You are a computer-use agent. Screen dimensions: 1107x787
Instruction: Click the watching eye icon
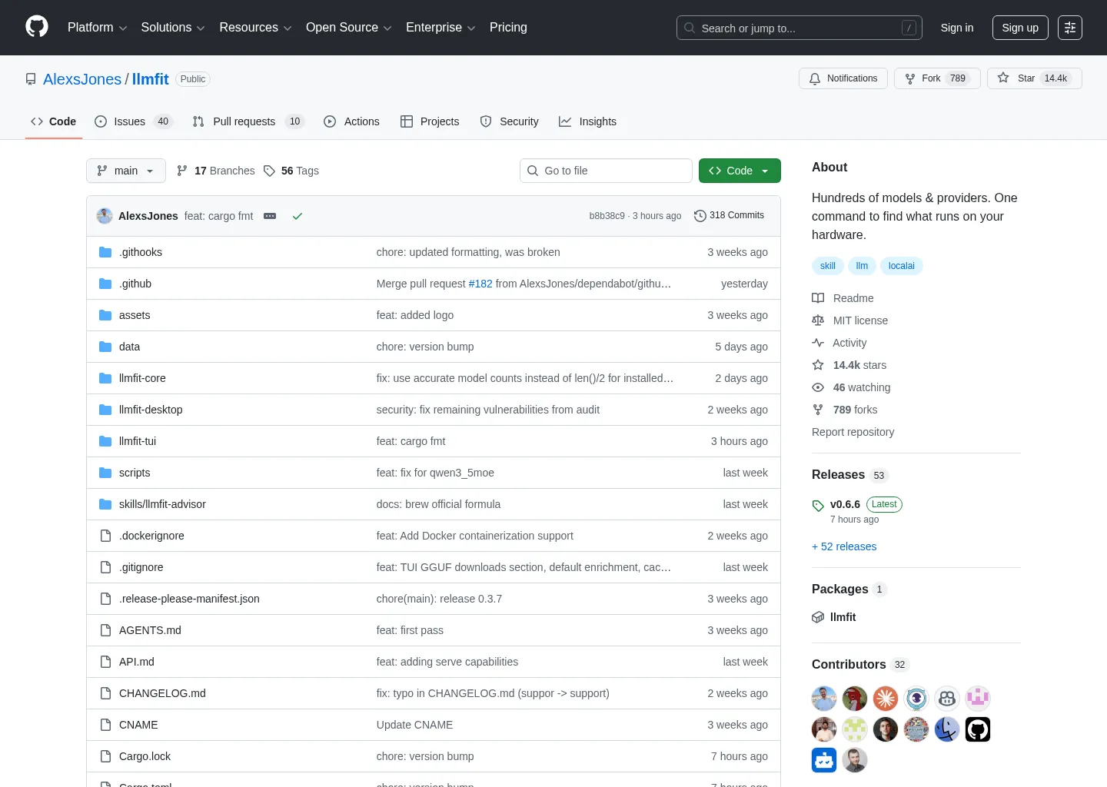[818, 387]
